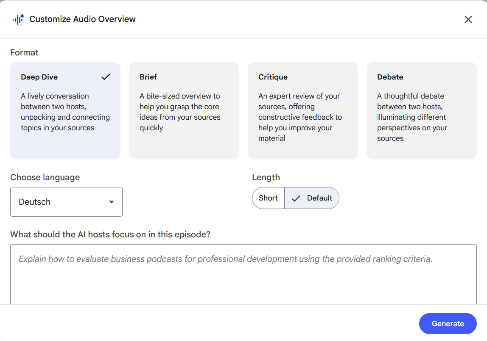
Task: Toggle the currently selected Deep Dive format off
Action: [x=65, y=110]
